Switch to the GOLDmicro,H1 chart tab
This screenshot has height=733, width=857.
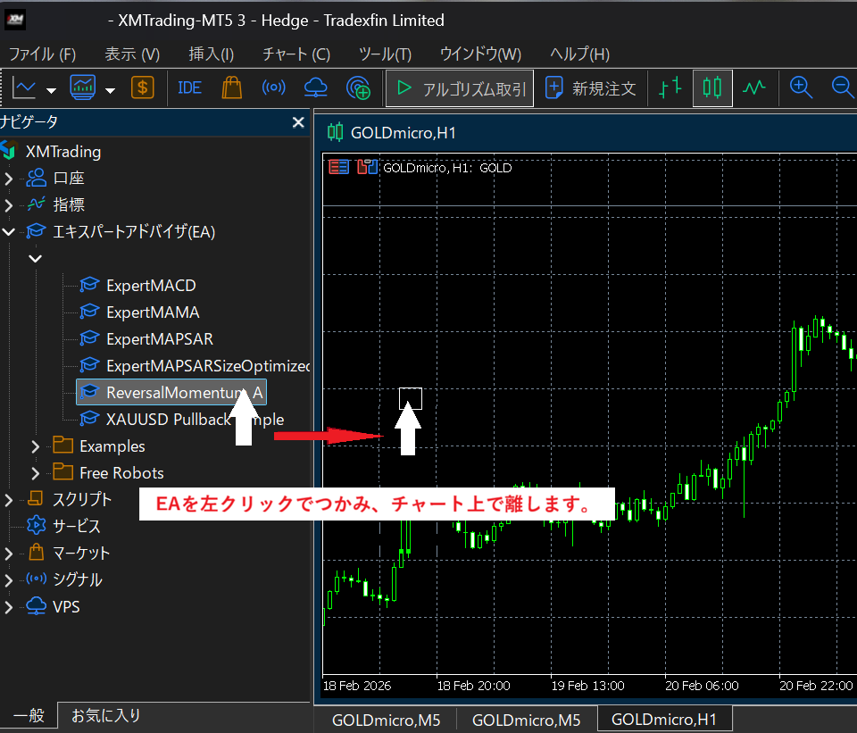[x=665, y=720]
